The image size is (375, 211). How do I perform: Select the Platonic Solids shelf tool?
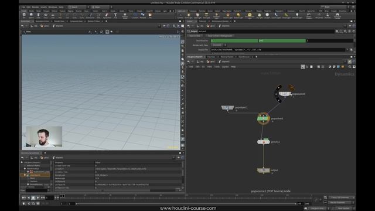coord(125,16)
